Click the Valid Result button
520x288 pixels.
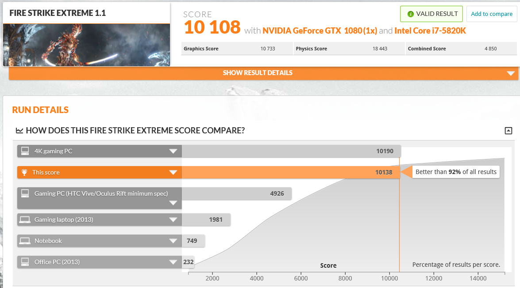(x=431, y=14)
